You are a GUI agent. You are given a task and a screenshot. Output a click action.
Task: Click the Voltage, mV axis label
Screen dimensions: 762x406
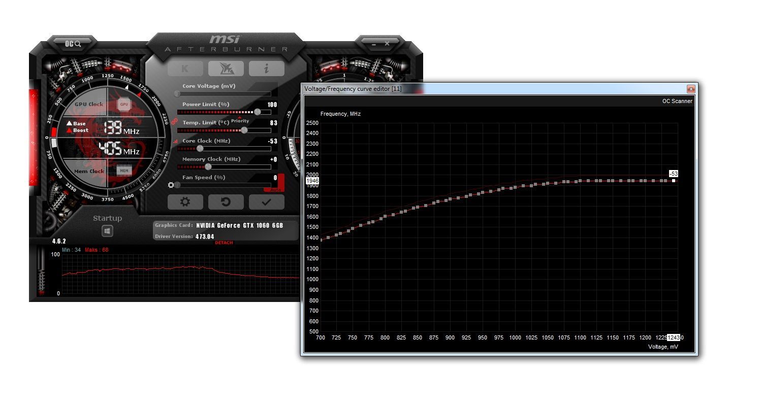[x=663, y=347]
